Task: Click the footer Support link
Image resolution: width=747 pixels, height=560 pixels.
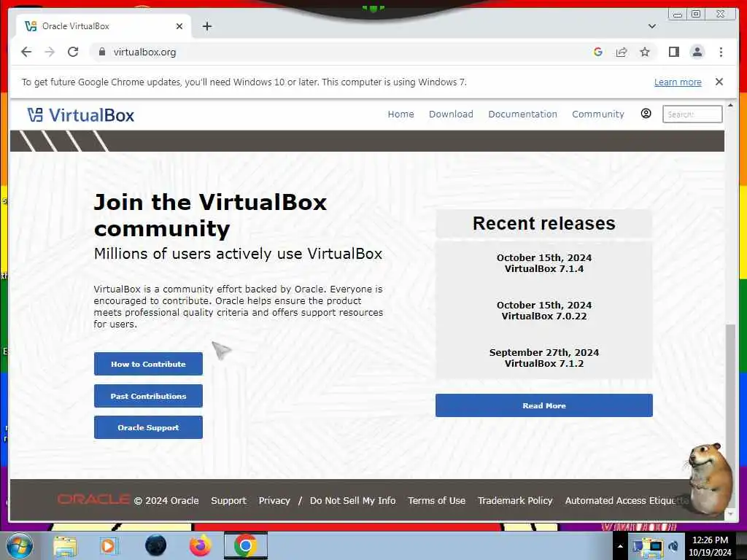Action: [x=228, y=500]
